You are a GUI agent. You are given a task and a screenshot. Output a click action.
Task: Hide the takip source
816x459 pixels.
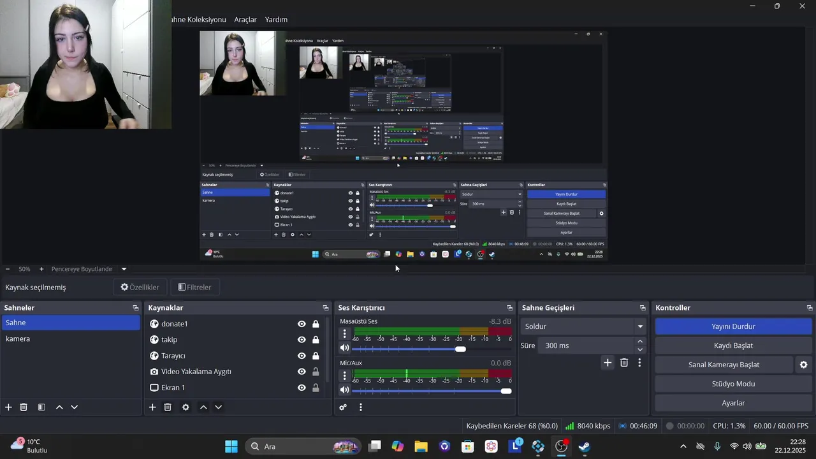[x=302, y=340]
